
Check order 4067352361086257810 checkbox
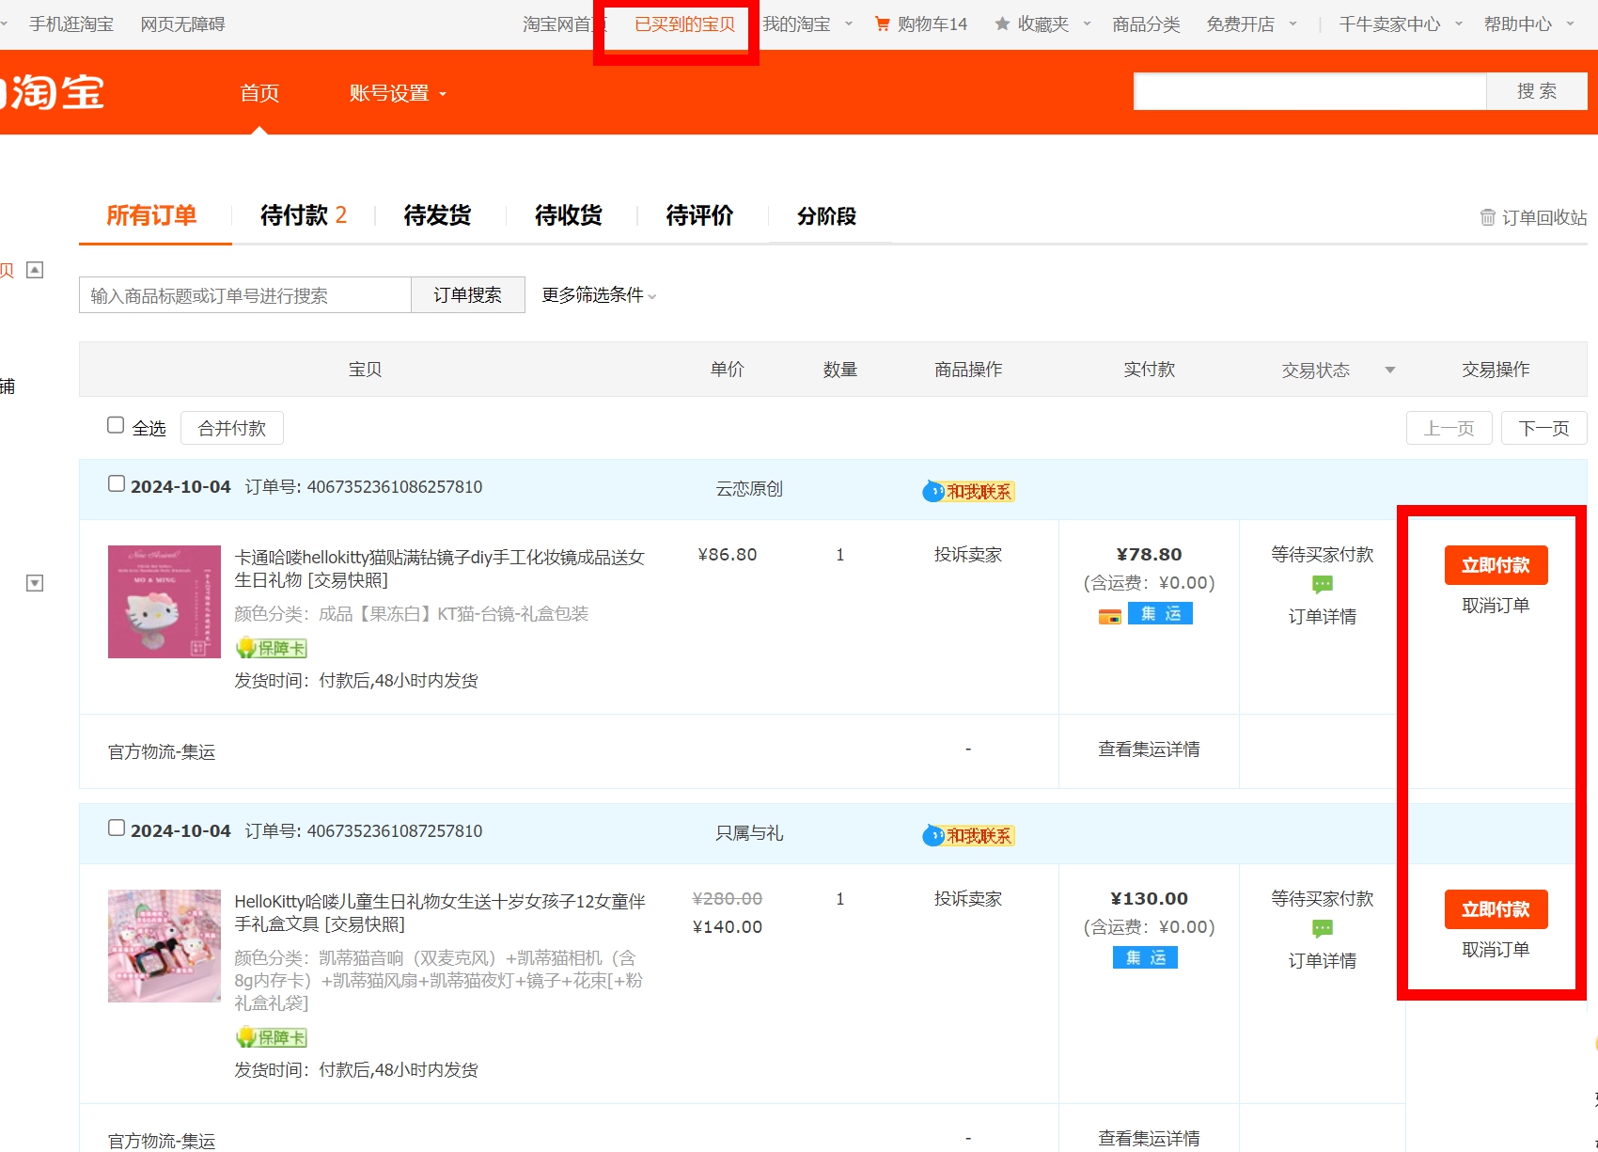coord(117,483)
